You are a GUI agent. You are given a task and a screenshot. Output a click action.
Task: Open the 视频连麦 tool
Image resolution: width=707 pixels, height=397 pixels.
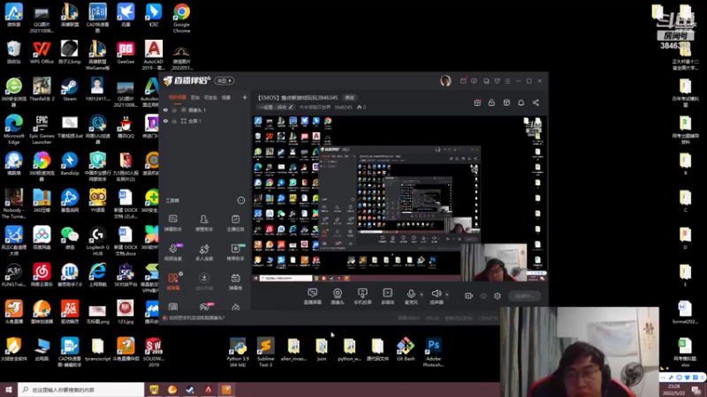click(173, 252)
